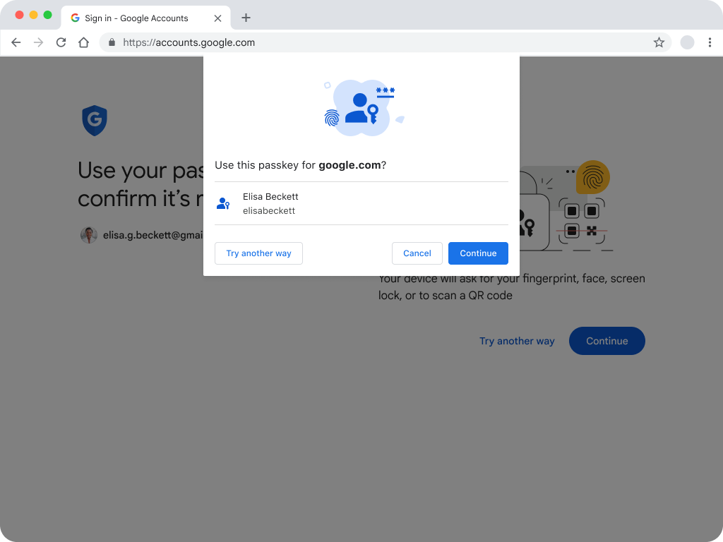This screenshot has width=723, height=542.
Task: Click the Sign in Google Accounts tab
Action: pos(134,18)
